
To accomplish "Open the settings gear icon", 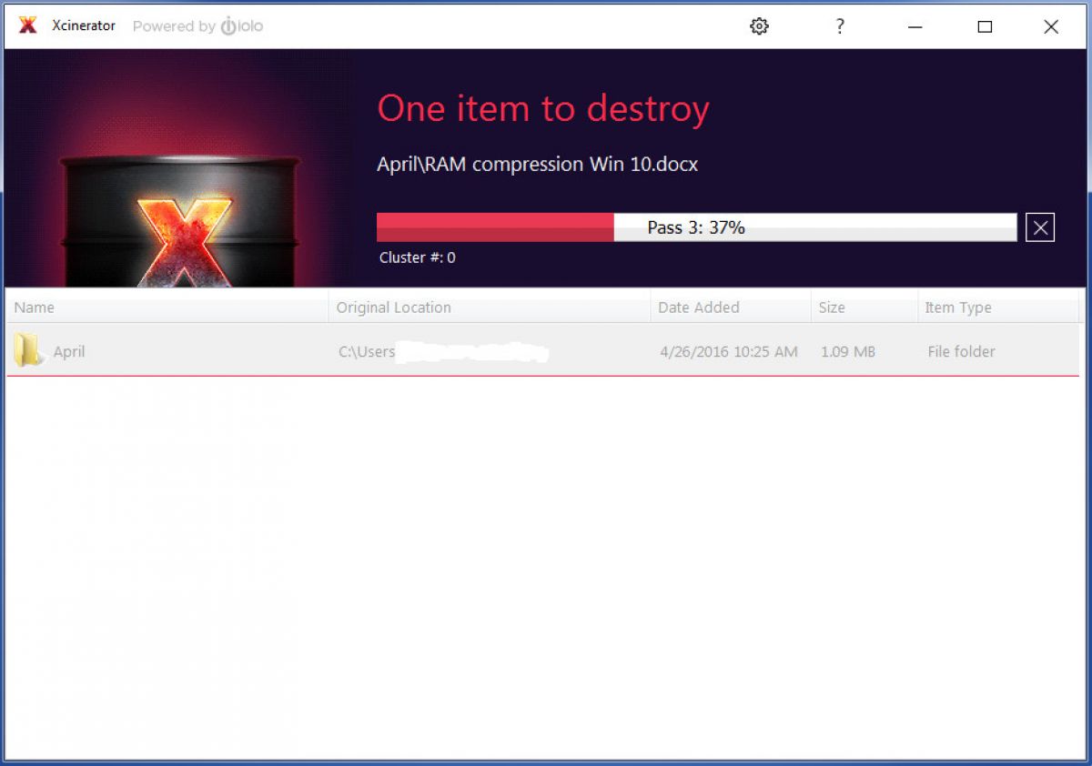I will point(759,26).
